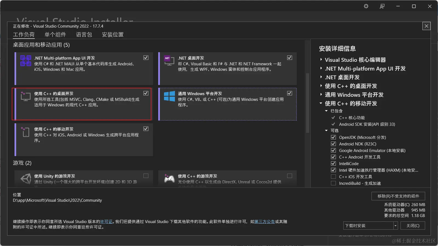
Task: Click the workloads list scrollbar
Action: (308, 103)
